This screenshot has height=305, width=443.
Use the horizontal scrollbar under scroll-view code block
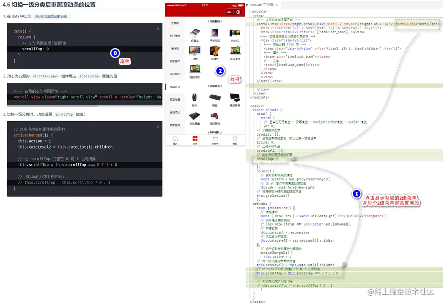(x=52, y=106)
